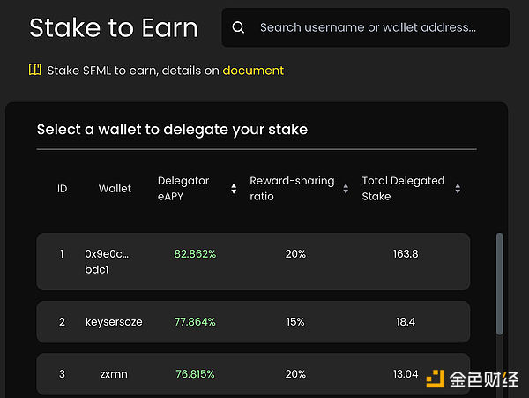Select the keysersoze wallet row
The height and width of the screenshot is (398, 529).
(253, 322)
